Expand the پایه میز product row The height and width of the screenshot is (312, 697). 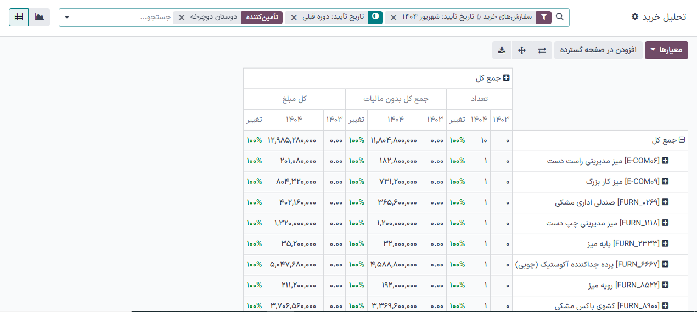(665, 243)
